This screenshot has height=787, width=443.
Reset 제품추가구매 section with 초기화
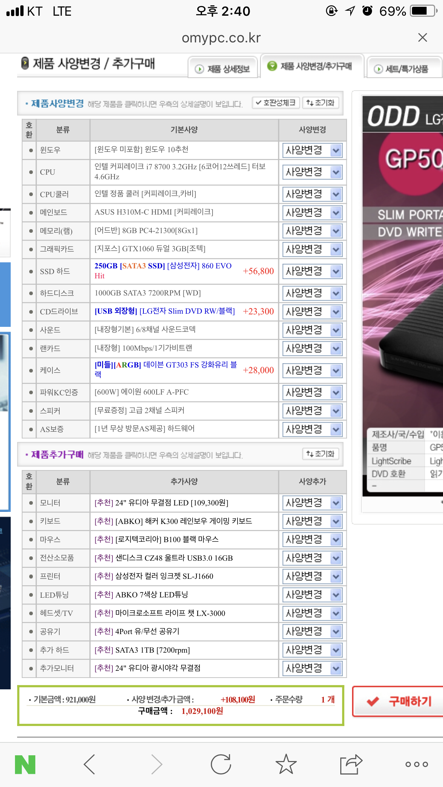320,454
